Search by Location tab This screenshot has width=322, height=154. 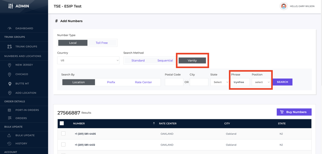click(79, 82)
